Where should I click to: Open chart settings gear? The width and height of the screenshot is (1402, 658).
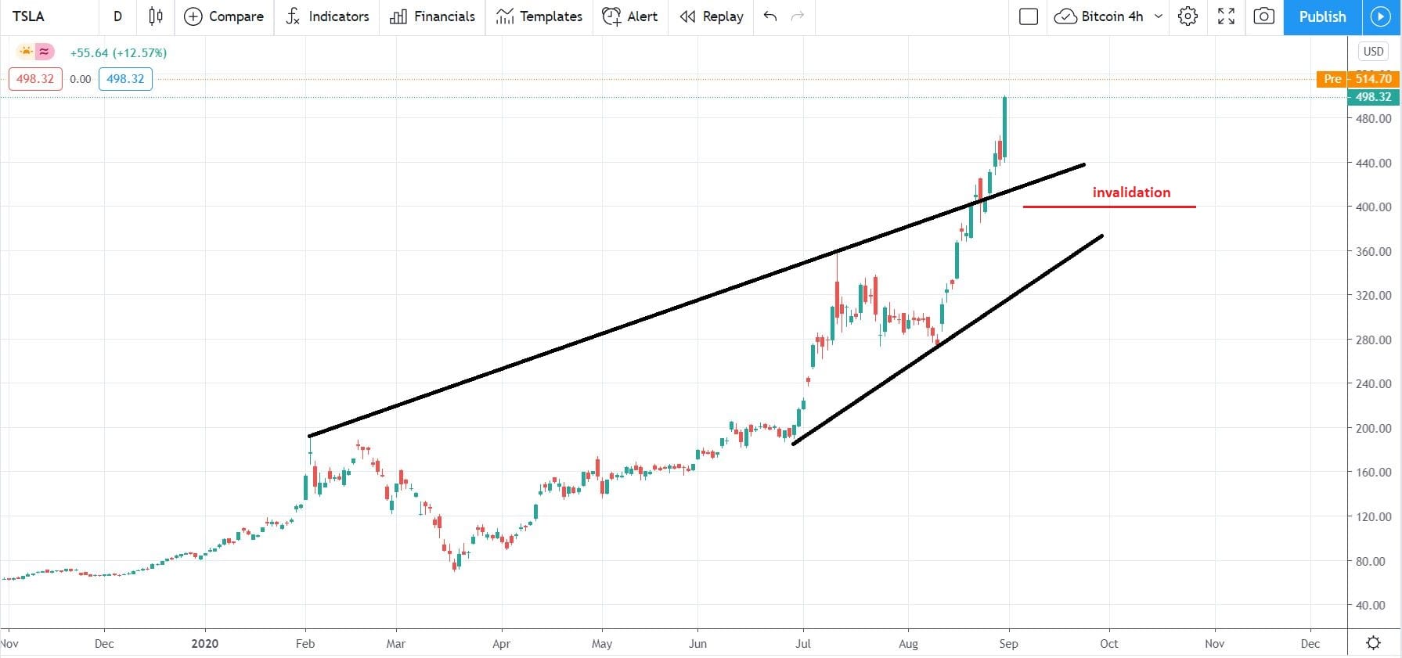pyautogui.click(x=1188, y=16)
